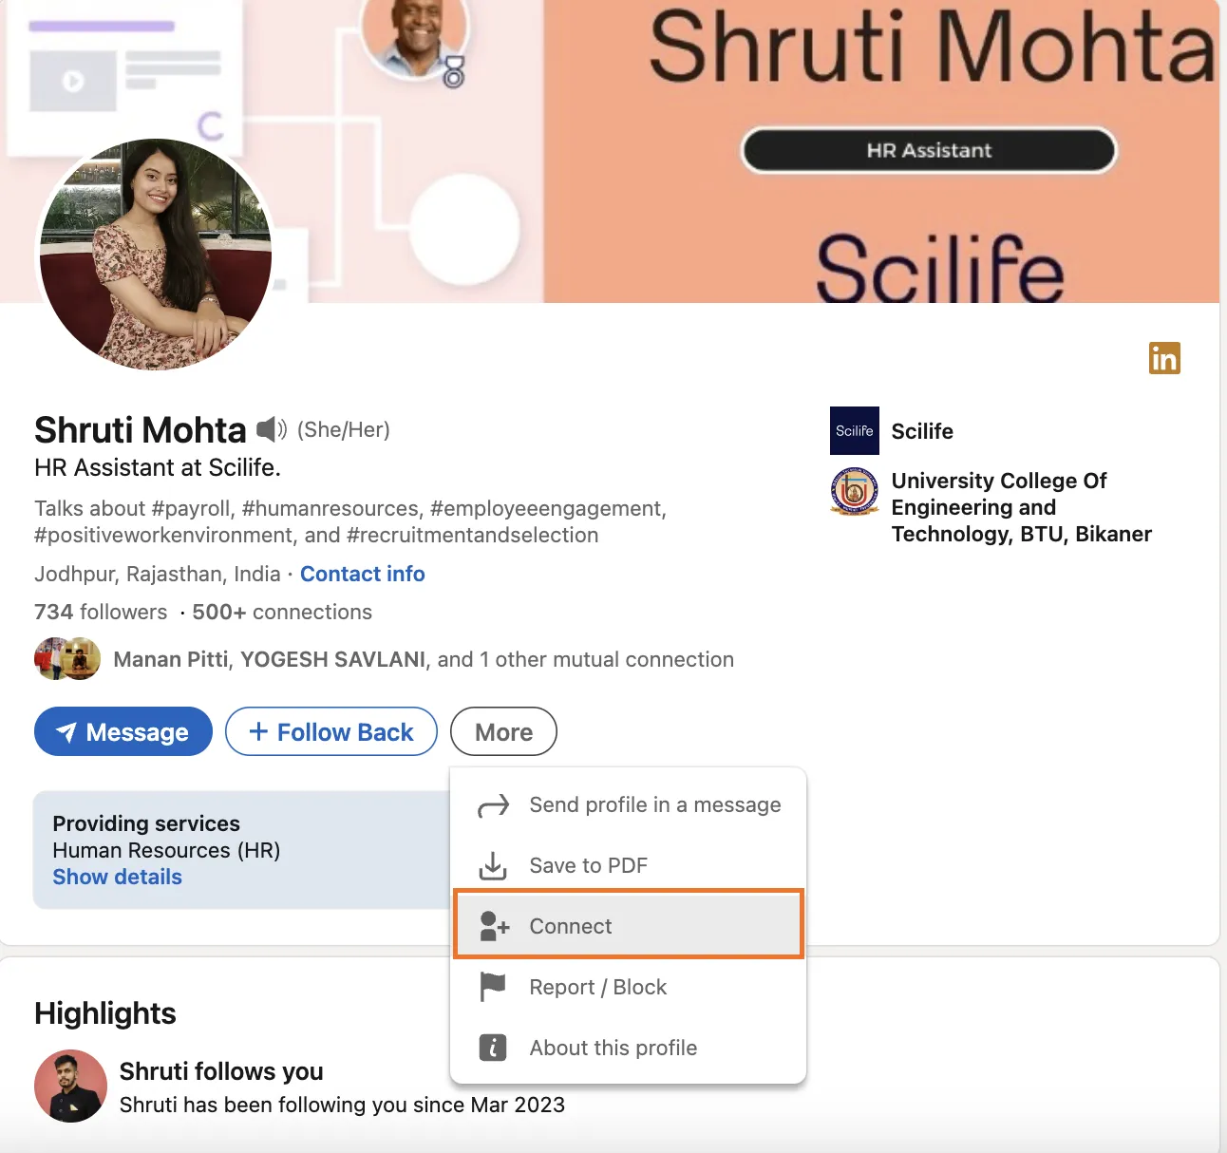Open the 500+ connections link
1227x1153 pixels.
tap(282, 612)
